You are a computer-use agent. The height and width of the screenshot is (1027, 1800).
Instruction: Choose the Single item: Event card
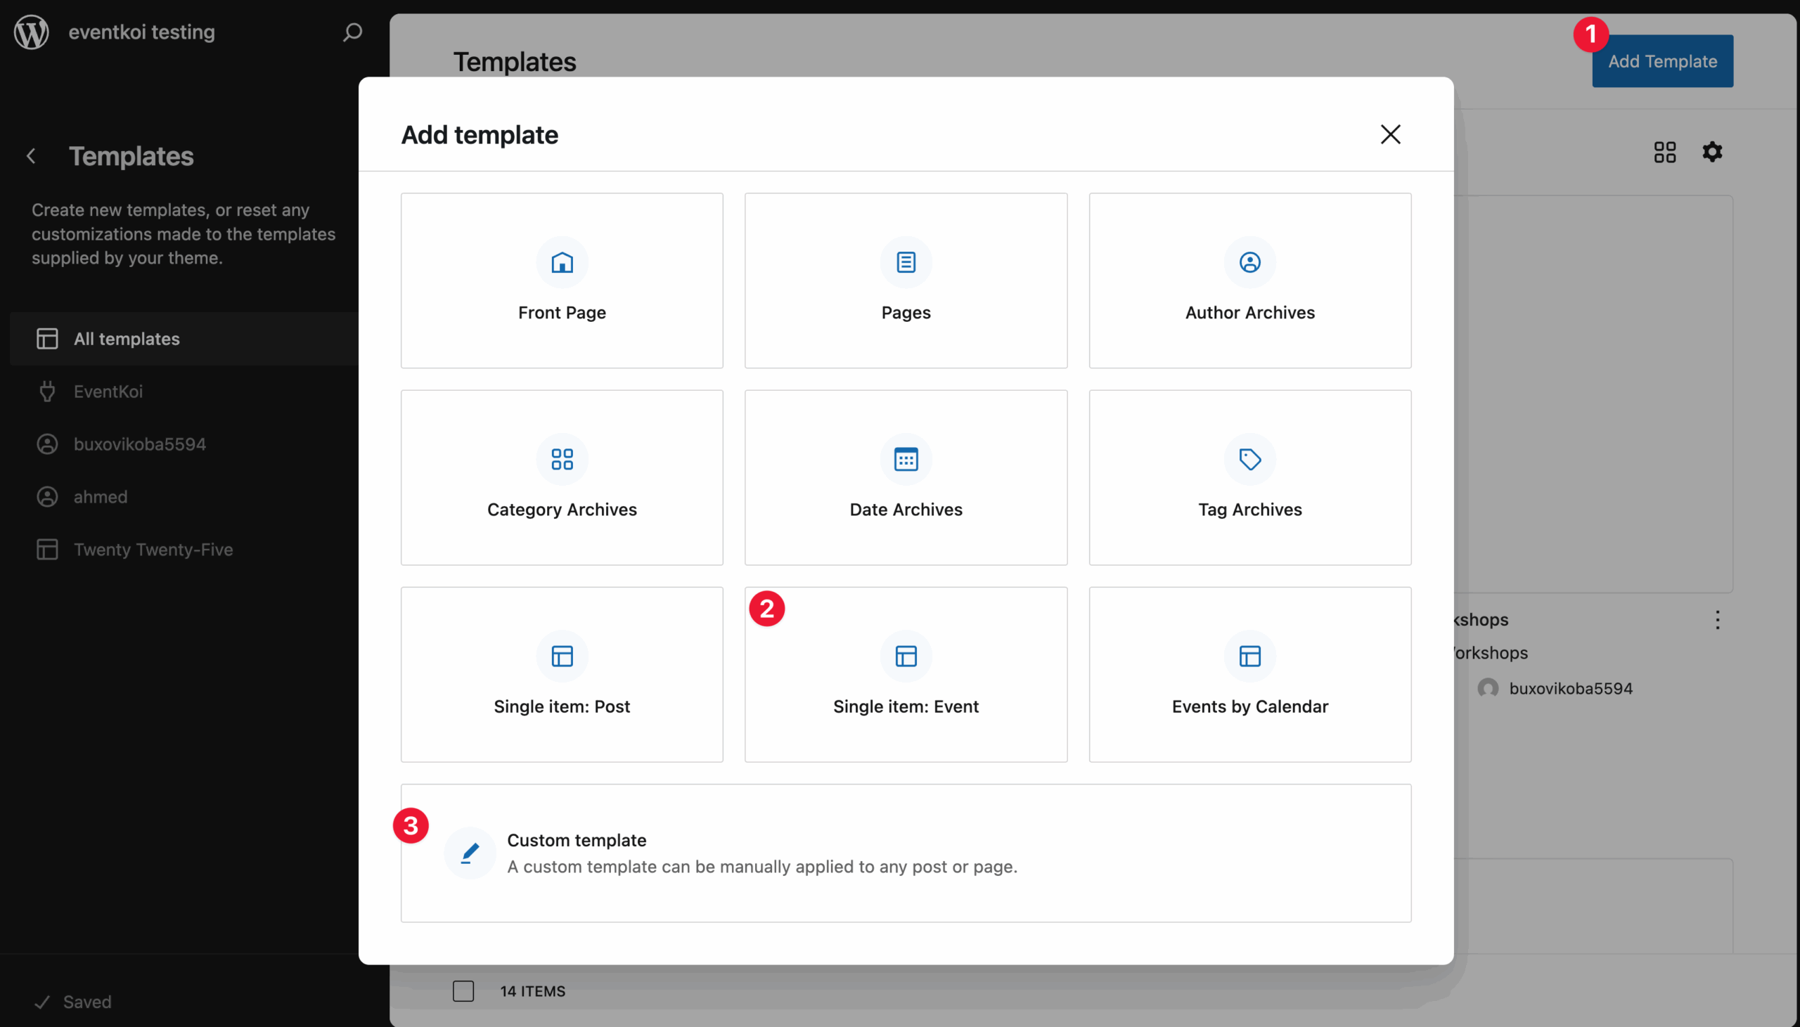[x=906, y=674]
